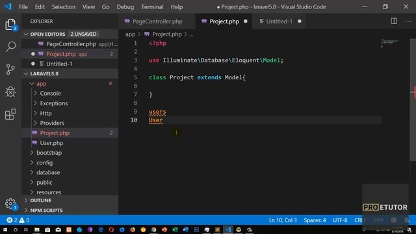
Task: Open Edge browser on the taskbar
Action: pos(101,229)
